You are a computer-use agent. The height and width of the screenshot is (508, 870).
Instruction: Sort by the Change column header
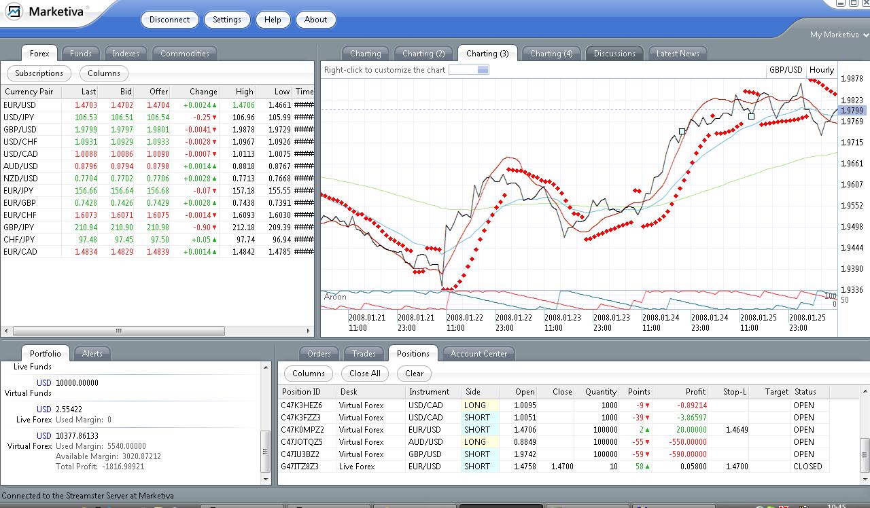194,92
